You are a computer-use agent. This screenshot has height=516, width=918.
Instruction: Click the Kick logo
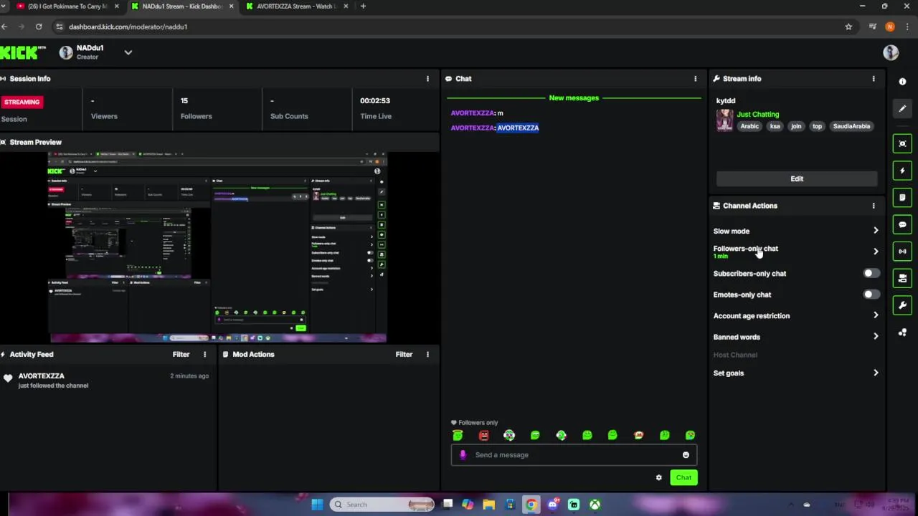click(22, 52)
